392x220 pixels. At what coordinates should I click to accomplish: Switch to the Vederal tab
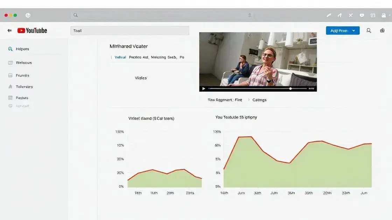pos(120,57)
